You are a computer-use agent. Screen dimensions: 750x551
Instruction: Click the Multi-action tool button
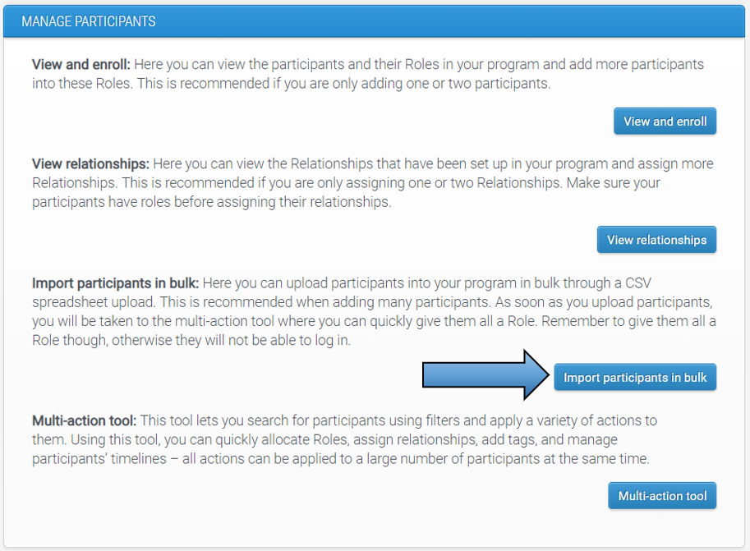click(x=662, y=495)
